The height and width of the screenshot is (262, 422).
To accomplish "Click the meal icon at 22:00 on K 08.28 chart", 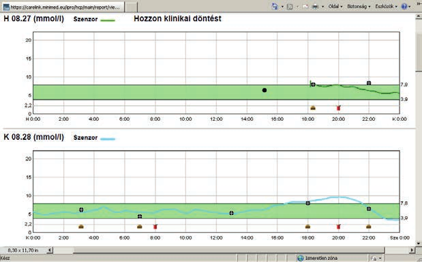I will point(369,227).
